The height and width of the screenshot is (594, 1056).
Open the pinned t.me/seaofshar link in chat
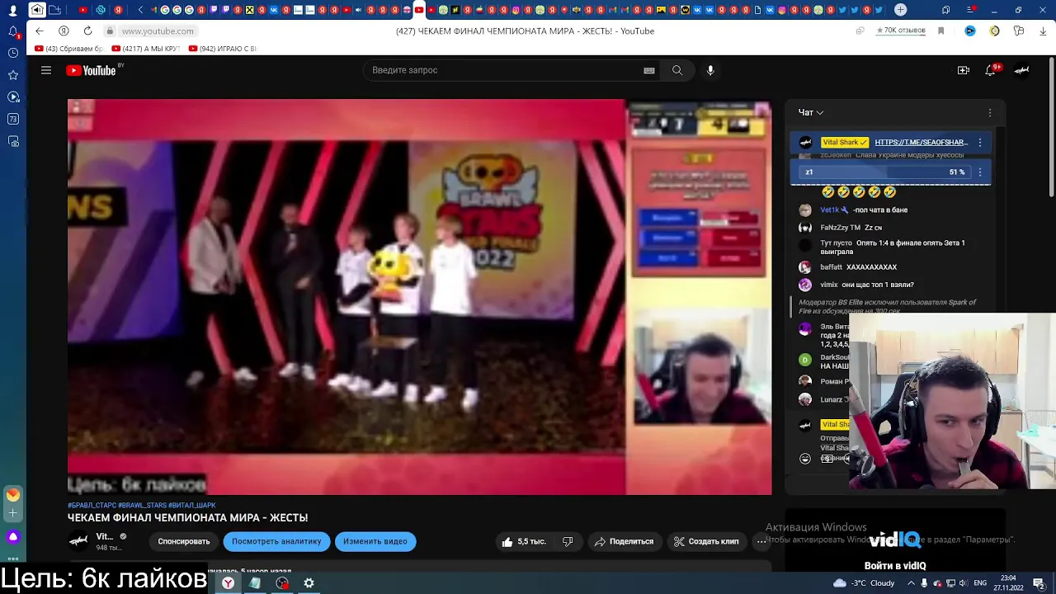tap(922, 143)
